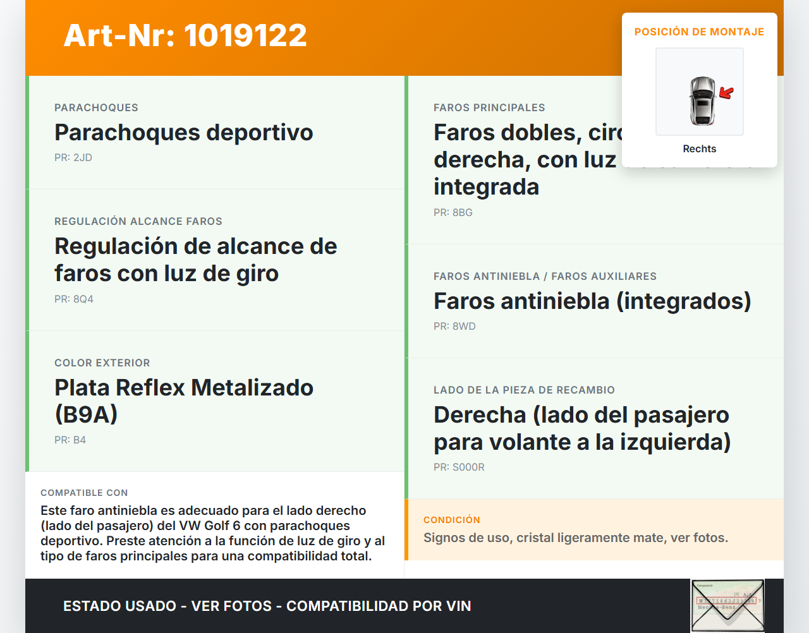Click the PR: 8BG code
The height and width of the screenshot is (633, 809).
pos(453,213)
